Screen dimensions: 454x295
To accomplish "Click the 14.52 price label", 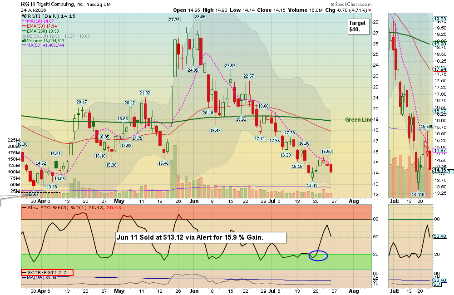I will pos(41,163).
